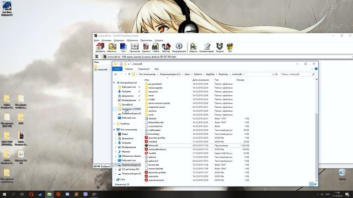Screen dimensions: 353x198
Task: Click the Извлечь (Extract) icon in WinRAR
Action: tap(112, 48)
